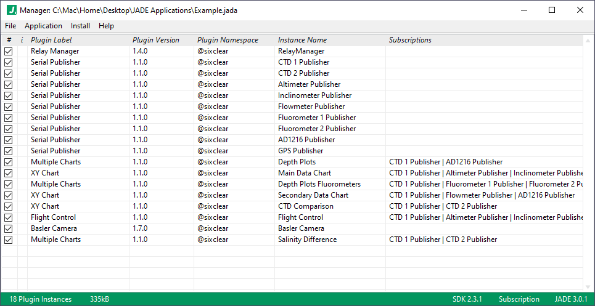
Task: Open the Install menu
Action: click(x=80, y=26)
